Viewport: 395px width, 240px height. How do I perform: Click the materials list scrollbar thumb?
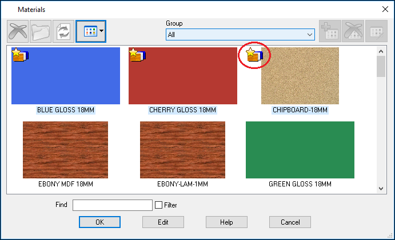[x=381, y=66]
